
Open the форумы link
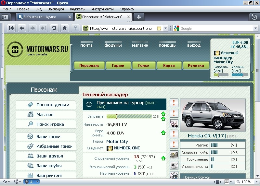(x=113, y=45)
